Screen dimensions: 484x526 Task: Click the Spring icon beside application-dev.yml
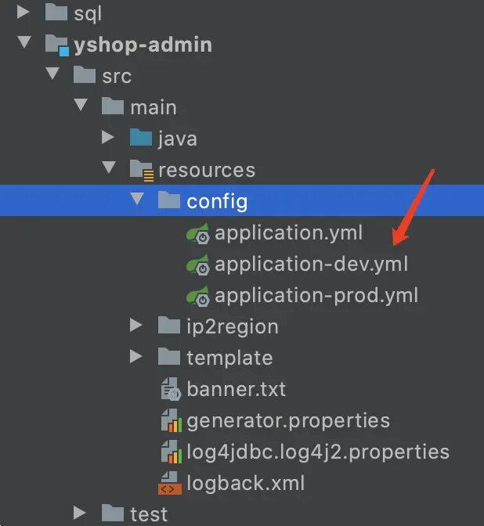click(x=198, y=265)
